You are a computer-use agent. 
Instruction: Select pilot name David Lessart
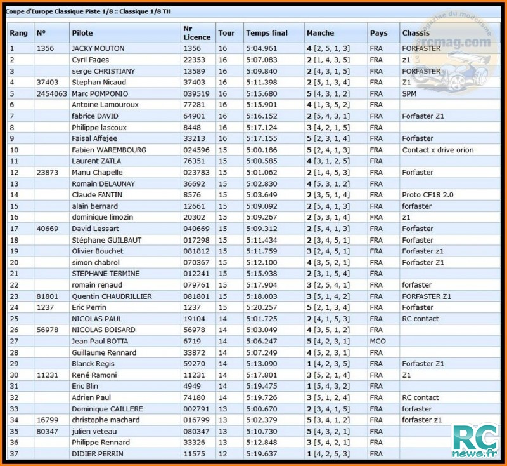(x=96, y=229)
